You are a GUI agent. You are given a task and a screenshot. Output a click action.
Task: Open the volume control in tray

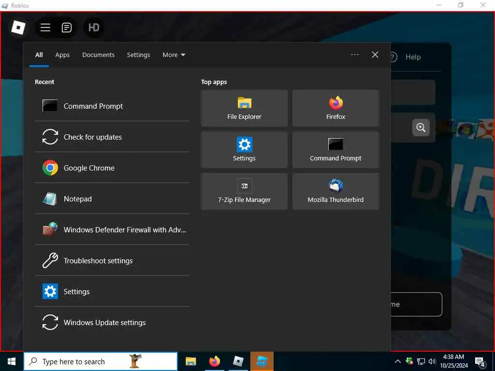point(432,361)
